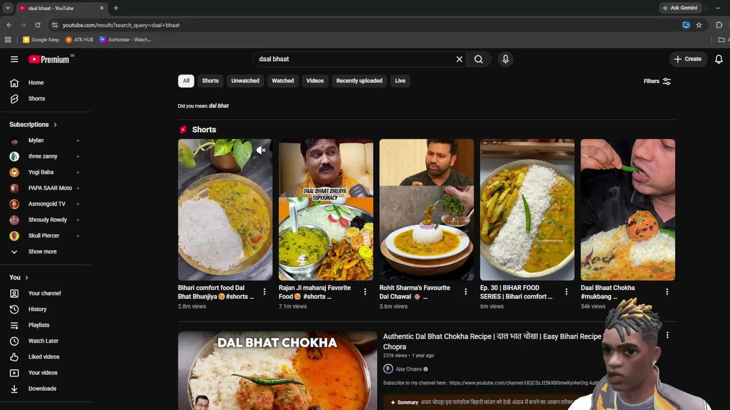Open JioHotstar bookmark
Viewport: 730px width, 410px height.
click(x=125, y=40)
